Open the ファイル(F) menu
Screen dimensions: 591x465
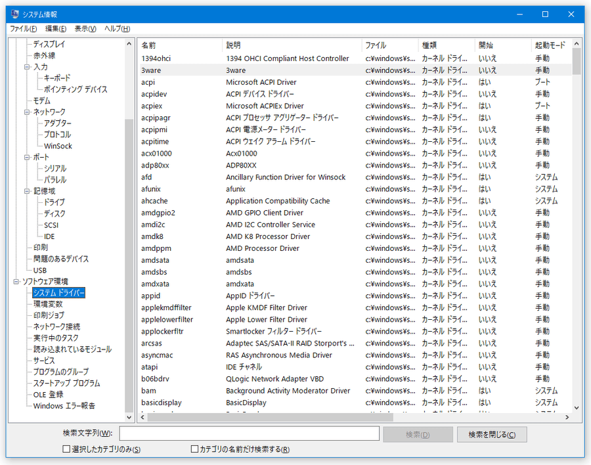click(x=23, y=29)
